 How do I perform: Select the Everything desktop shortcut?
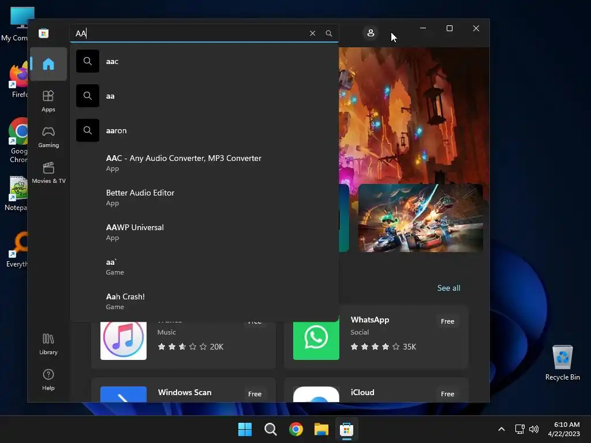click(x=17, y=250)
